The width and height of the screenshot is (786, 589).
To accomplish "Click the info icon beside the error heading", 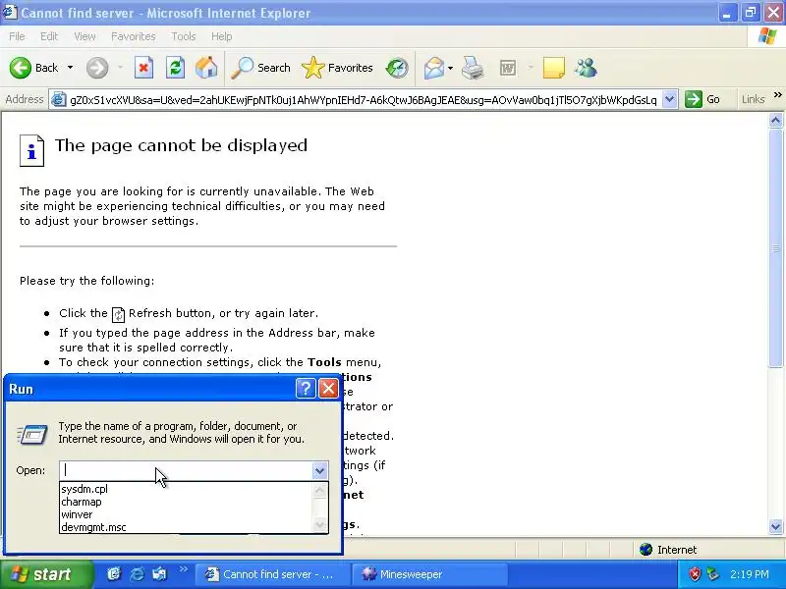I will (x=31, y=150).
